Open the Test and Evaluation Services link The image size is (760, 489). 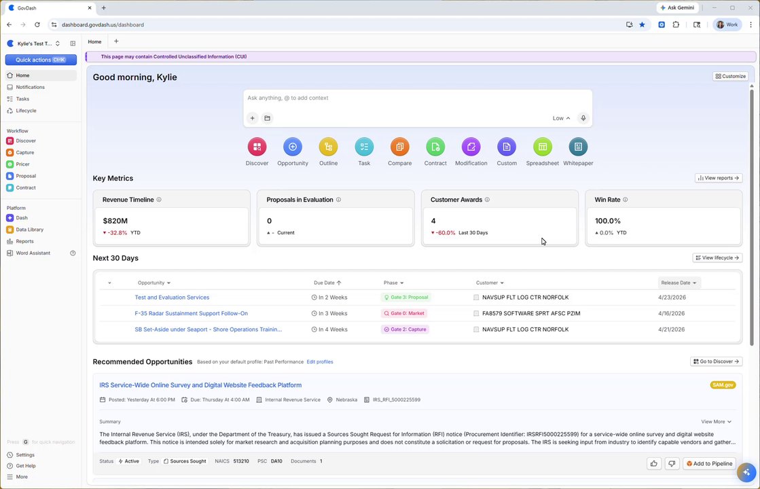[172, 297]
